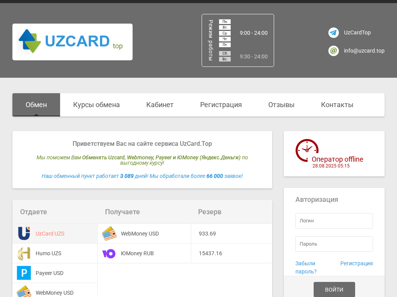Select the Humo UZS logo icon
This screenshot has width=397, height=297.
[x=24, y=253]
